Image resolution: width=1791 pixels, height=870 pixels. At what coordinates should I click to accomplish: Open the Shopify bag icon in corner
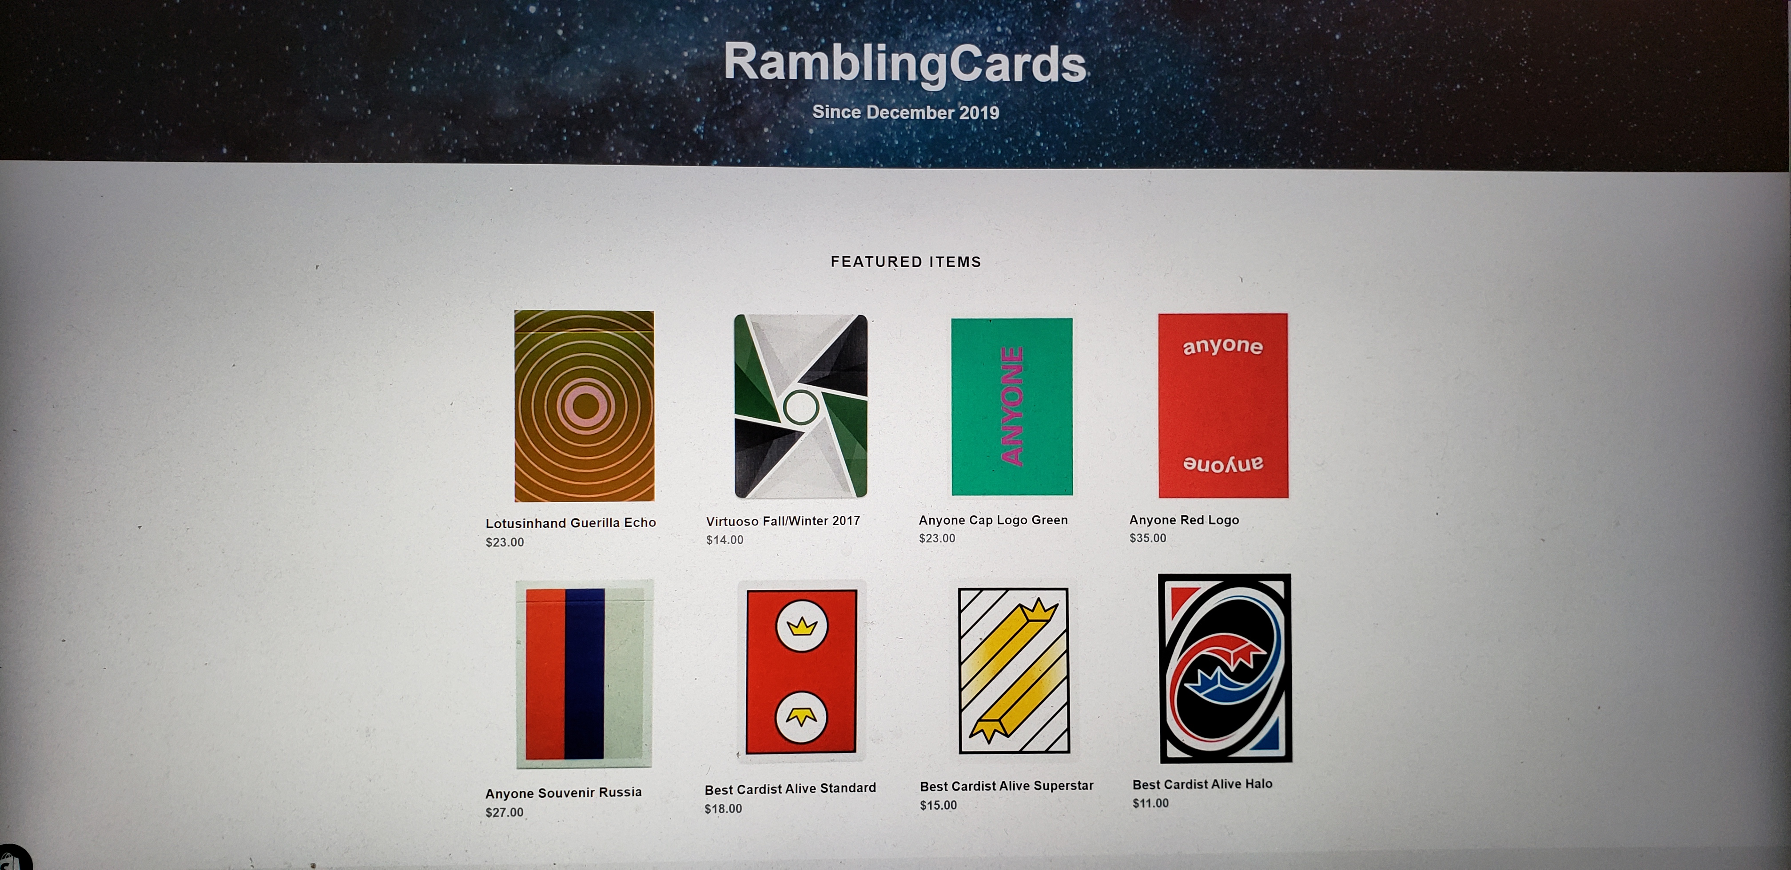(12, 858)
